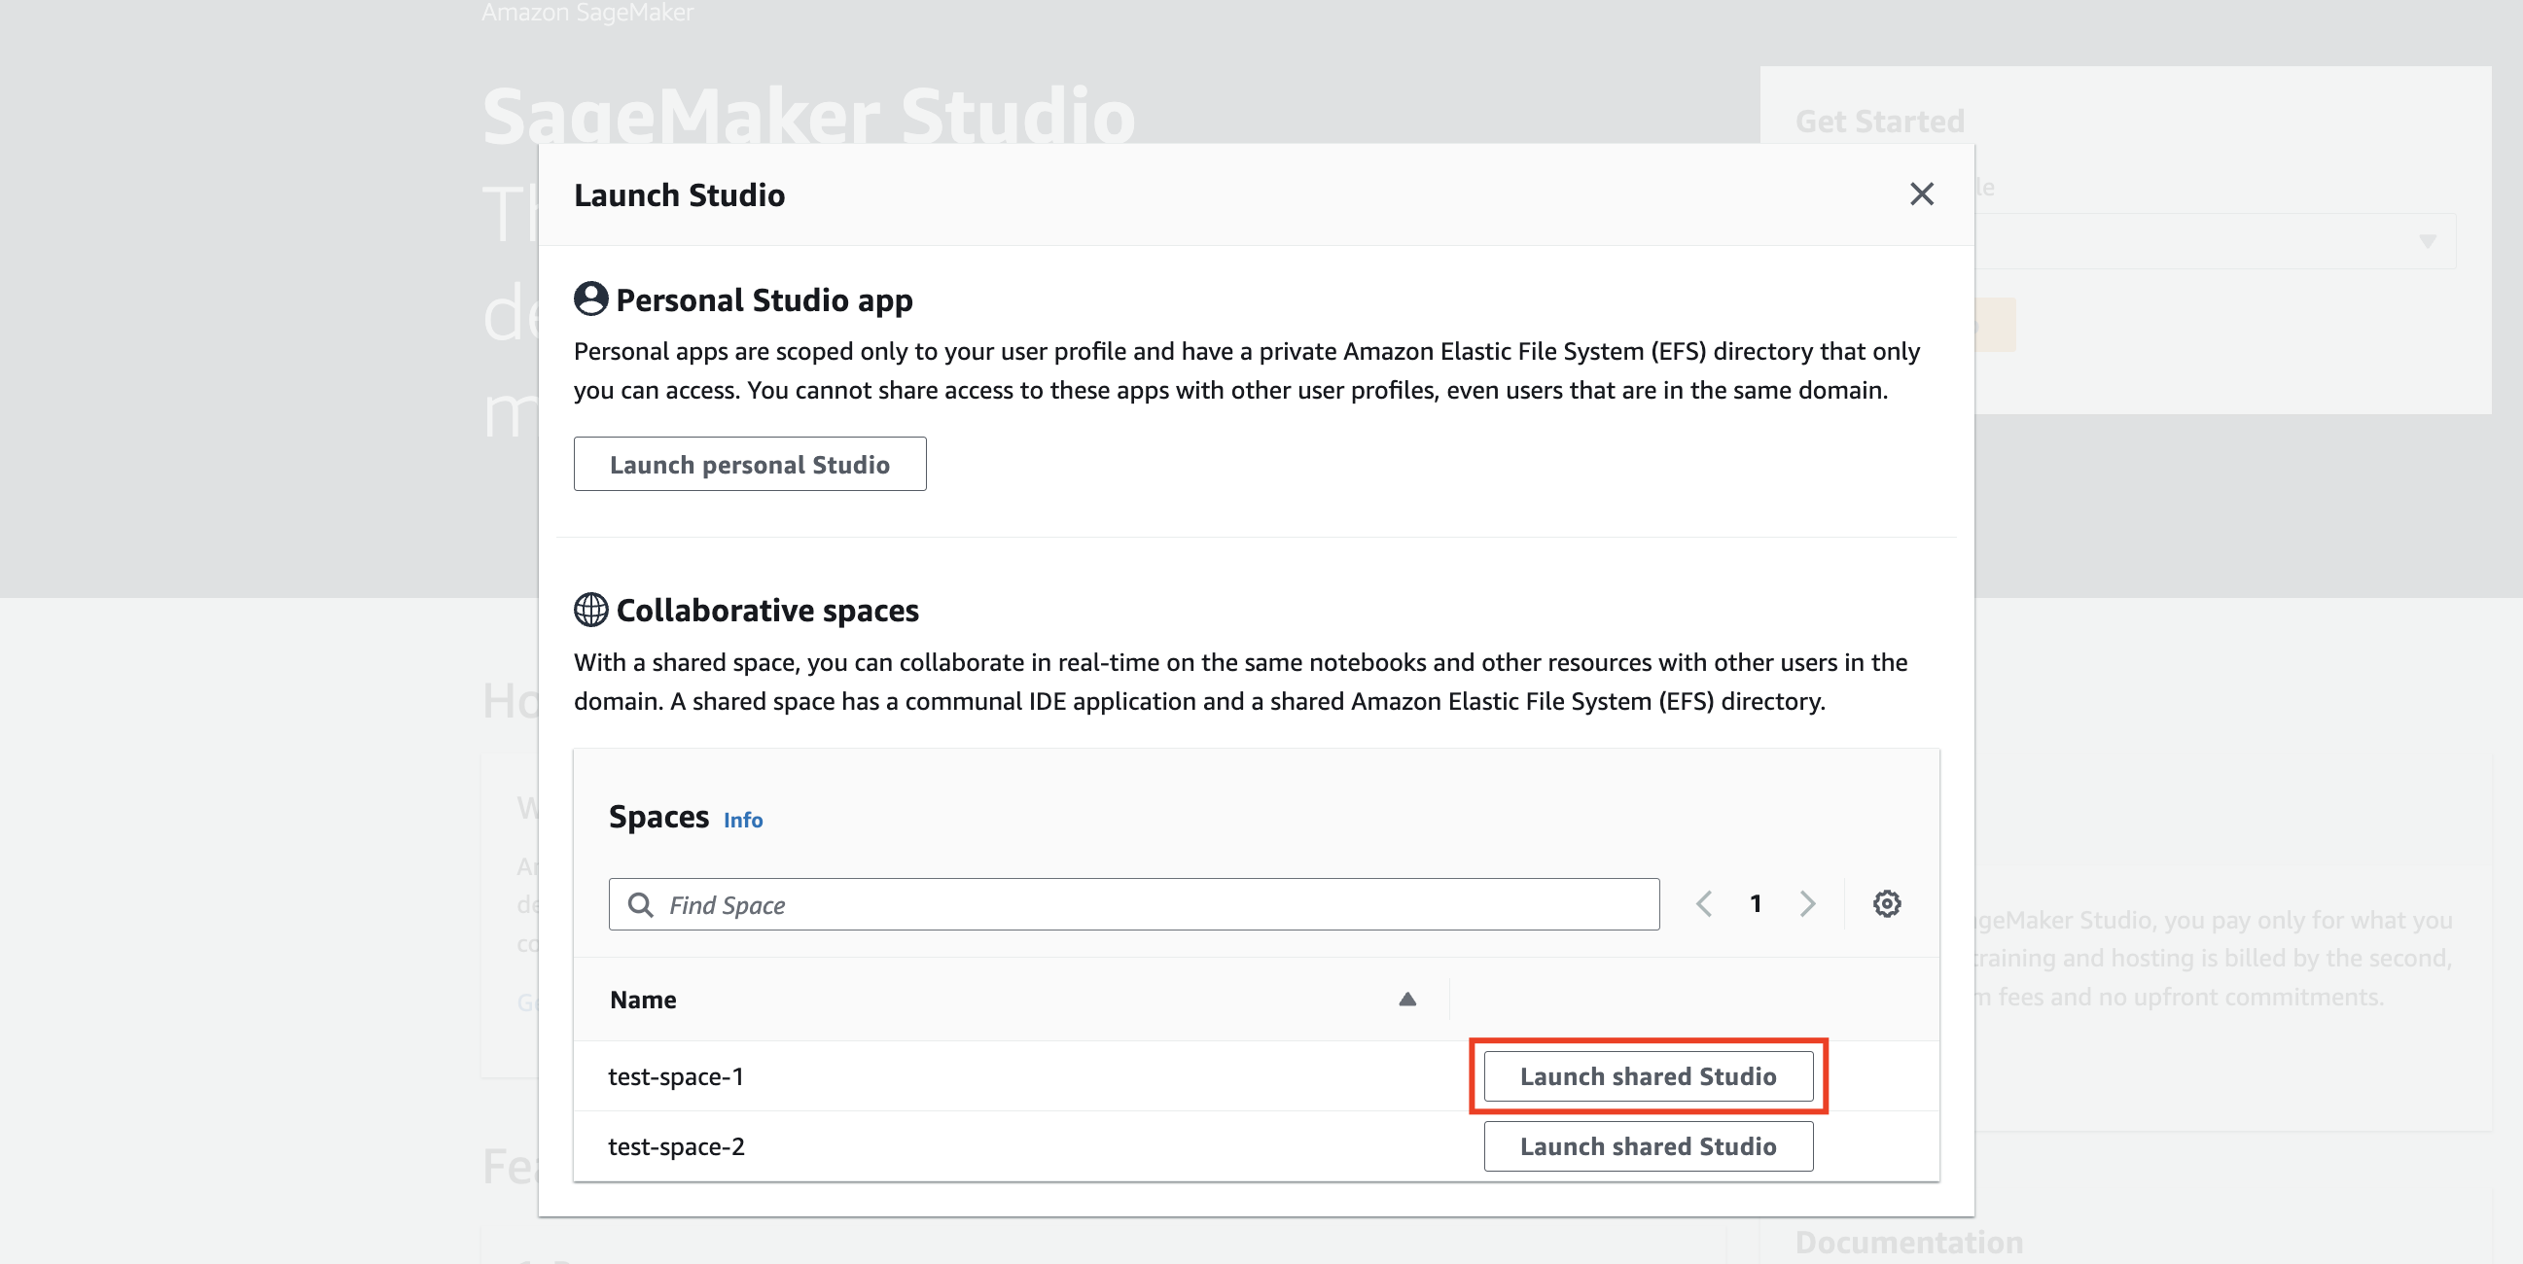Viewport: 2523px width, 1264px height.
Task: Click the Collaborative spaces heading
Action: (766, 610)
